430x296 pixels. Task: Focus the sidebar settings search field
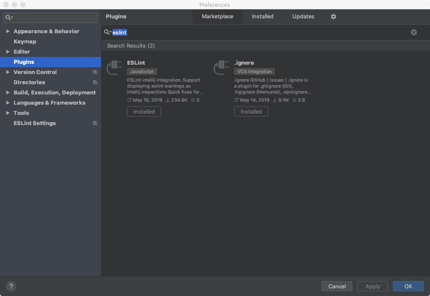click(x=51, y=18)
